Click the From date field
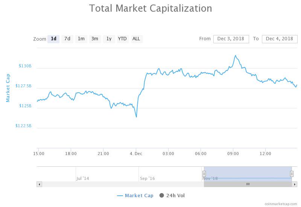 (x=231, y=39)
